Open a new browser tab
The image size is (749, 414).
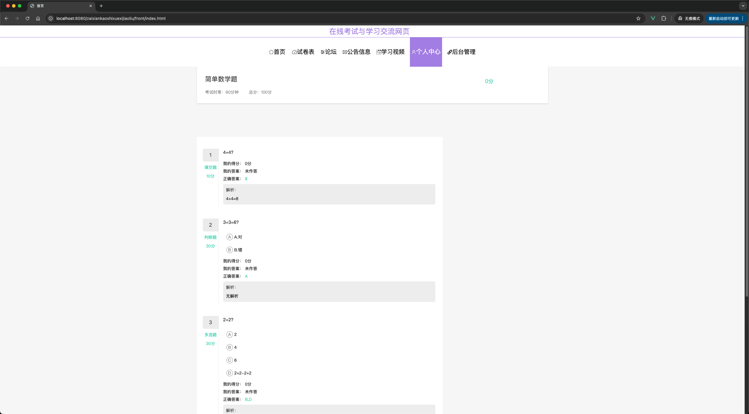(x=101, y=6)
